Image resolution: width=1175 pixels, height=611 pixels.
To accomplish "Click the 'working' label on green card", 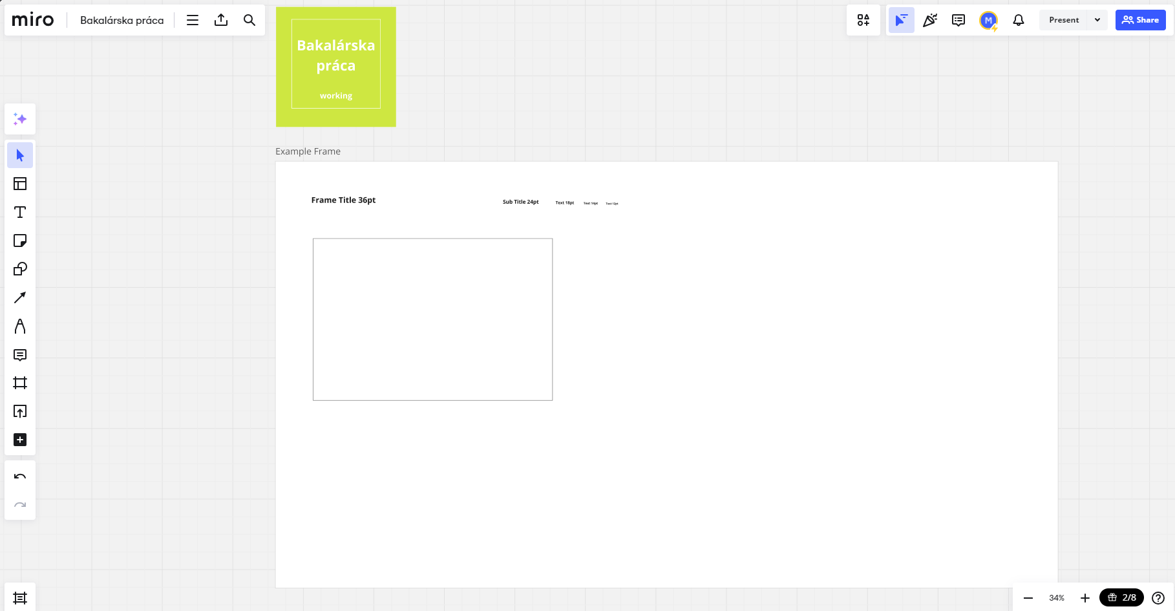I will pyautogui.click(x=336, y=96).
